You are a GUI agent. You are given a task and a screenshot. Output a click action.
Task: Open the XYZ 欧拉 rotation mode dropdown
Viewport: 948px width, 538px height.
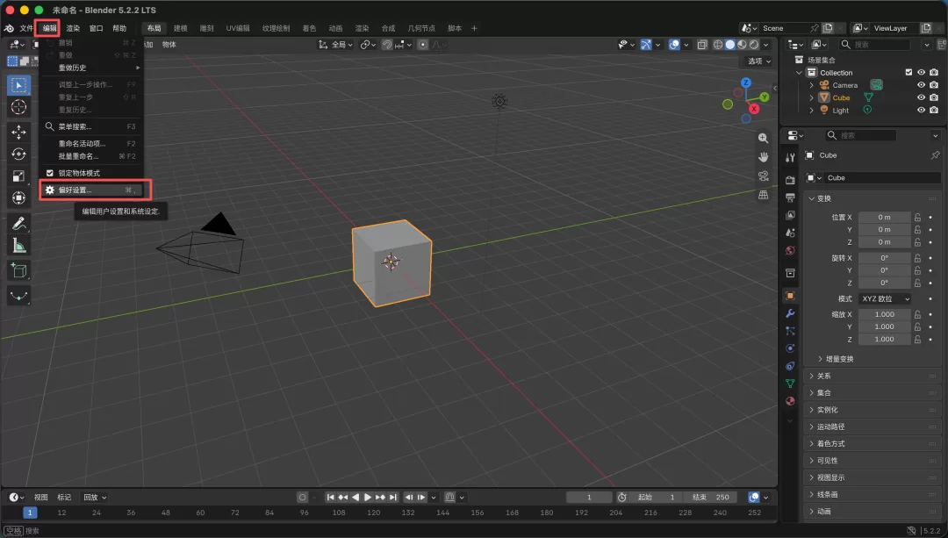pos(885,298)
